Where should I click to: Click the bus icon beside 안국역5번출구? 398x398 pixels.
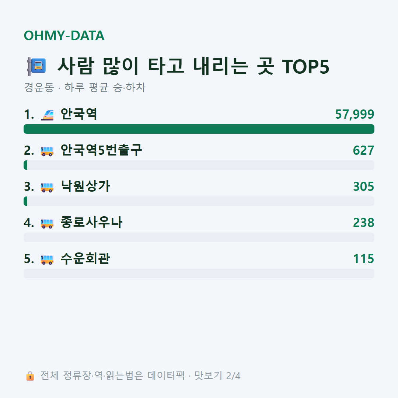(47, 151)
